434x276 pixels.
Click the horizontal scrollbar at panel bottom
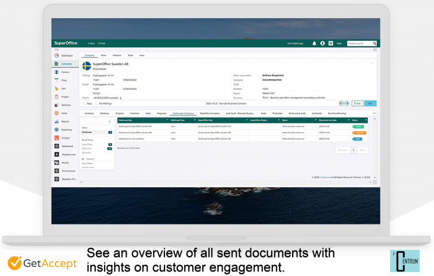click(225, 182)
